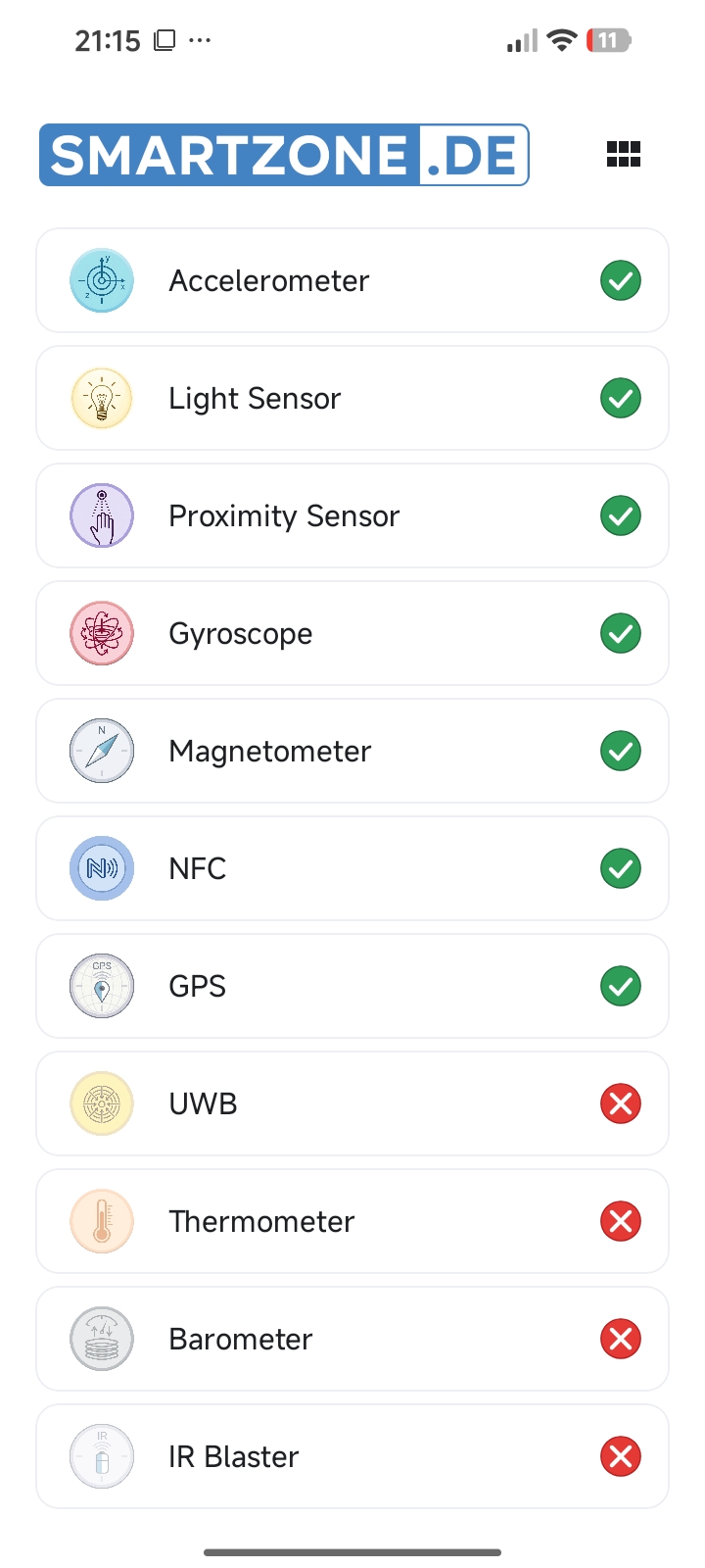Viewport: 705px width, 1568px height.
Task: Open the Gyroscope list entry
Action: (352, 633)
